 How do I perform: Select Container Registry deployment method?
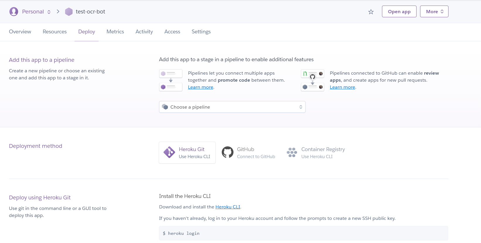click(316, 153)
